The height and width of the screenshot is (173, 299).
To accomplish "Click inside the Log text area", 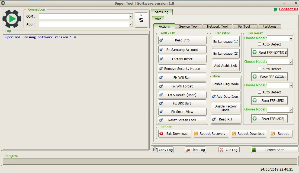I will coord(76,92).
